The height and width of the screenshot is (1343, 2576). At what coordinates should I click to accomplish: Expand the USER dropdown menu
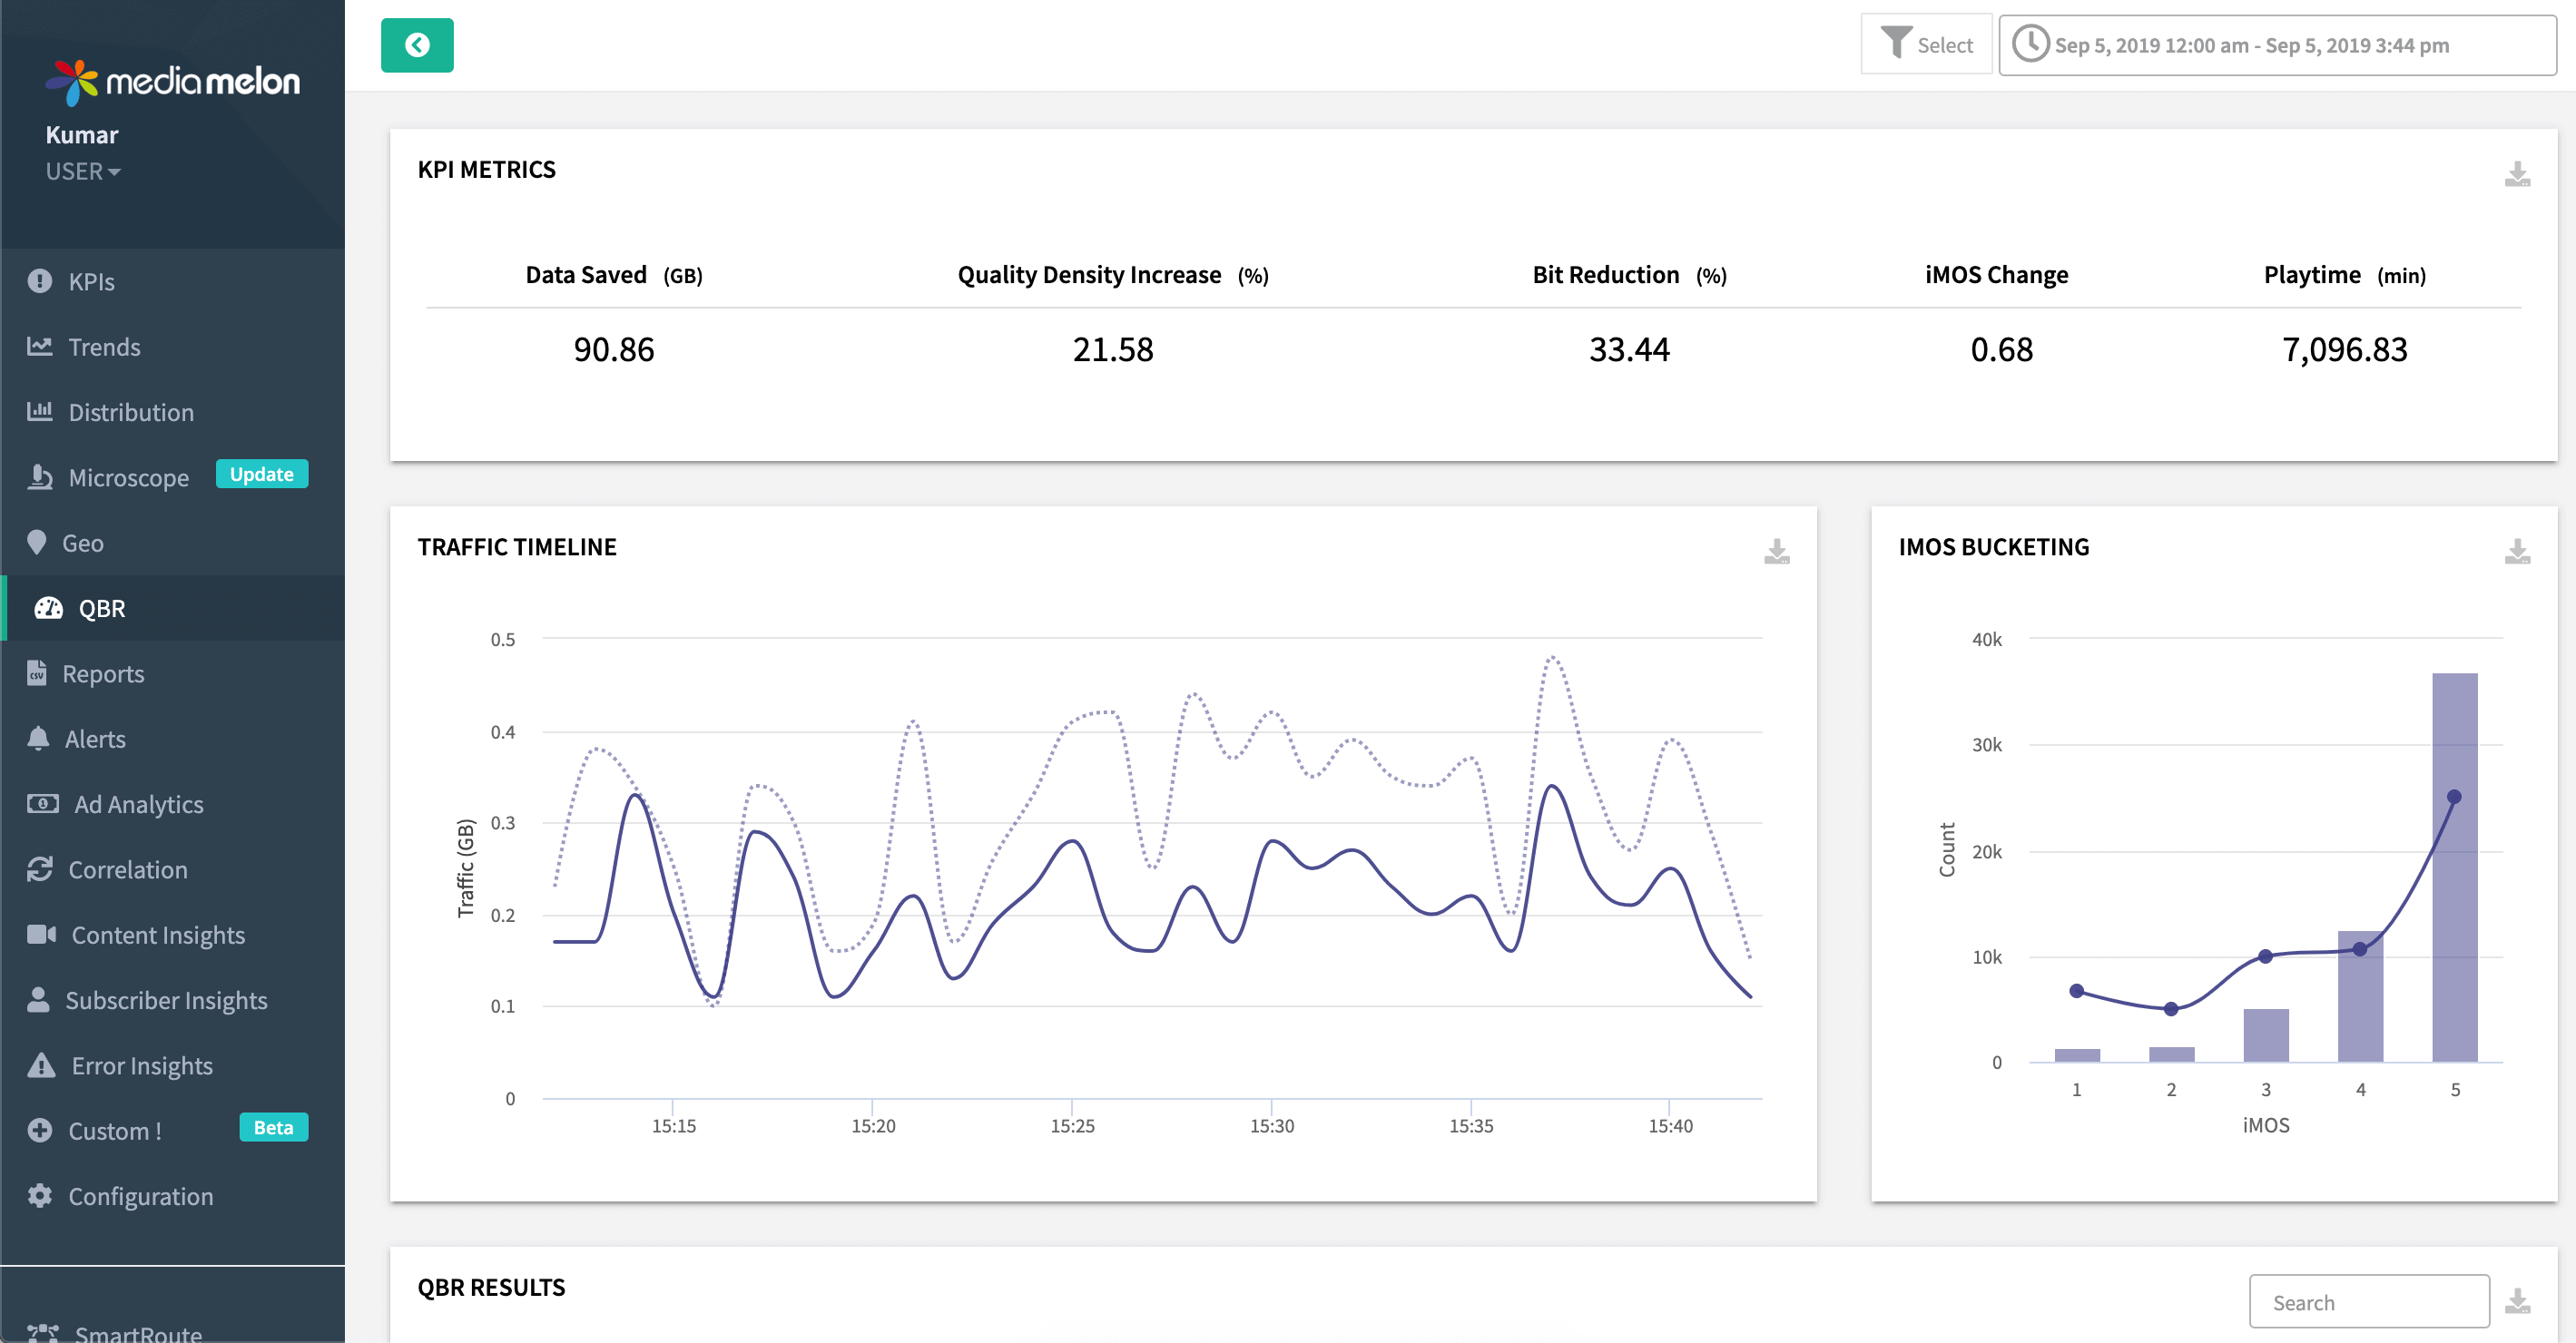click(80, 171)
